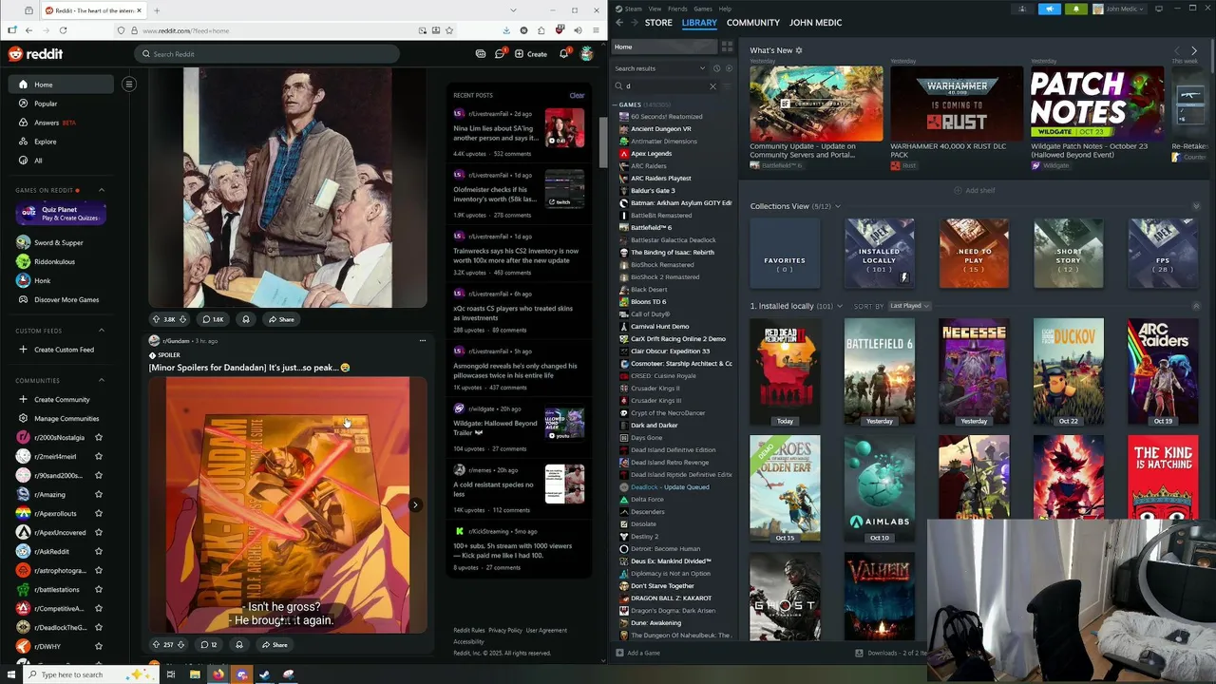Collapse Custom Feeds section

point(102,331)
